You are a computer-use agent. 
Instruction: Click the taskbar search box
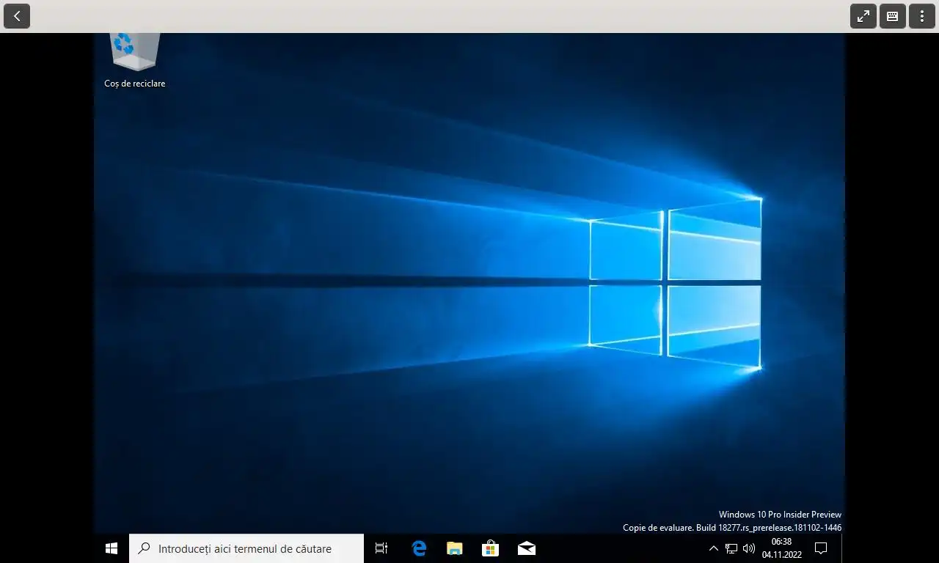[246, 548]
